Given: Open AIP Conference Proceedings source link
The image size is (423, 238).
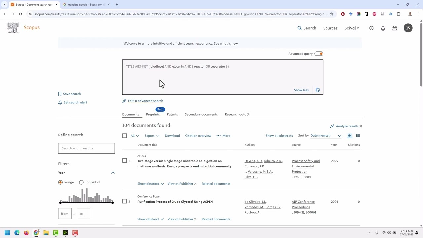Looking at the screenshot, I should pyautogui.click(x=303, y=204).
